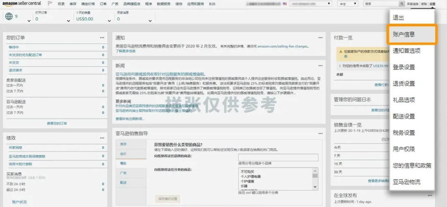Click the brand recommendation input field

point(278,158)
